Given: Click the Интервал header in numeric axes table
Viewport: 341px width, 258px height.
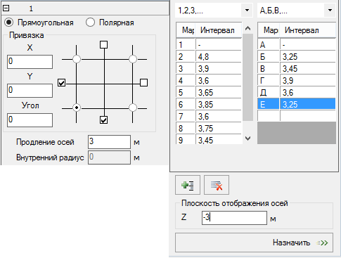Looking at the screenshot, I should [218, 30].
